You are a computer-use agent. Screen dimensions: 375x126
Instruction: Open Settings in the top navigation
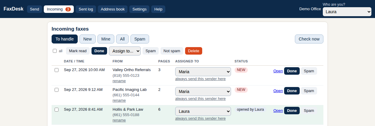tap(139, 9)
